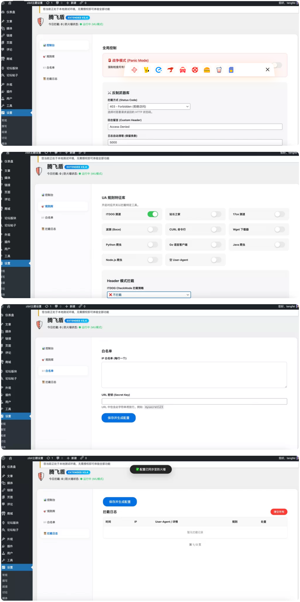Click the blue letter e browser icon
Image resolution: width=300 pixels, height=602 pixels.
pyautogui.click(x=159, y=70)
